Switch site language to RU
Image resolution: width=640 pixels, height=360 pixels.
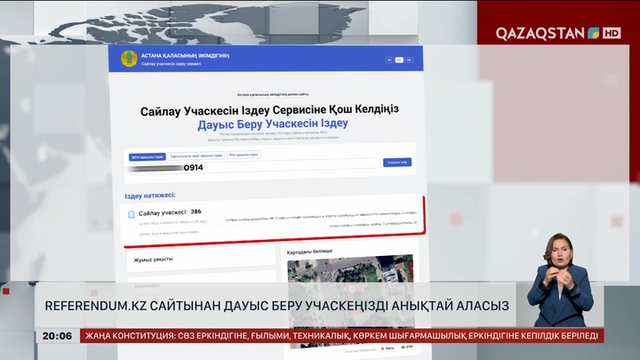(x=389, y=60)
